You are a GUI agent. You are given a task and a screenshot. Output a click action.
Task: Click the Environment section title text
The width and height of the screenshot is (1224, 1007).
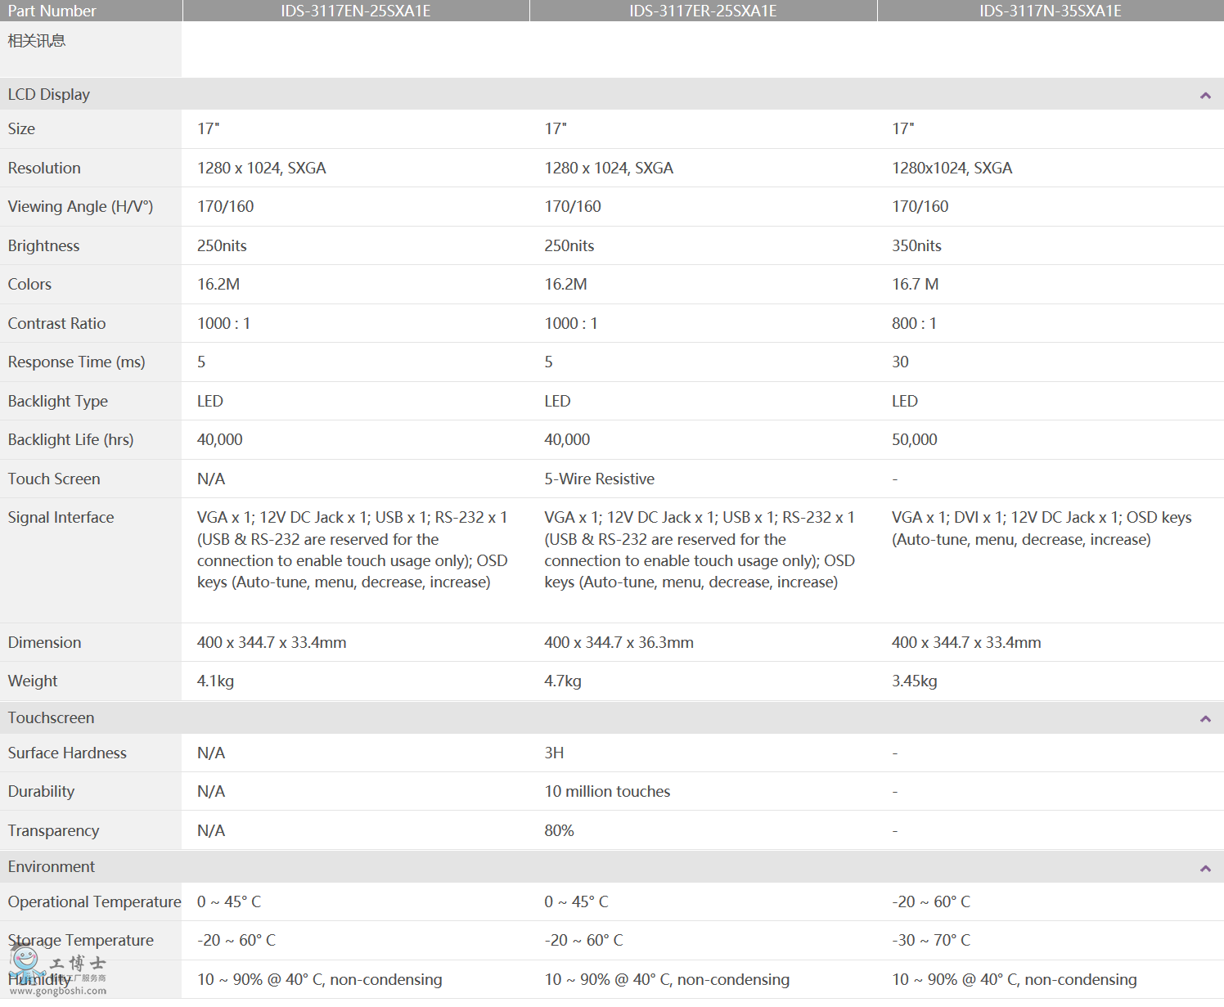tap(52, 866)
